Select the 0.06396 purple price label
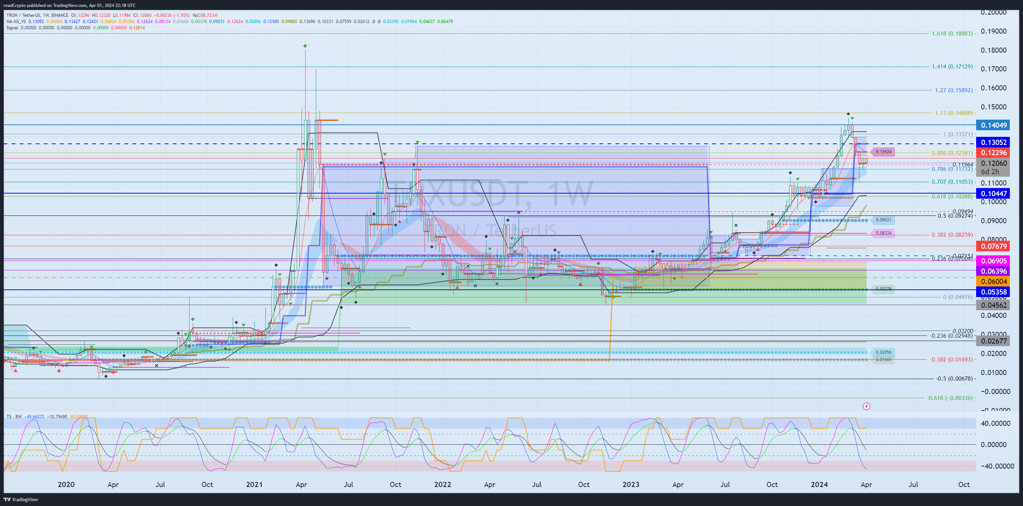Viewport: 1023px width, 506px height. click(994, 271)
